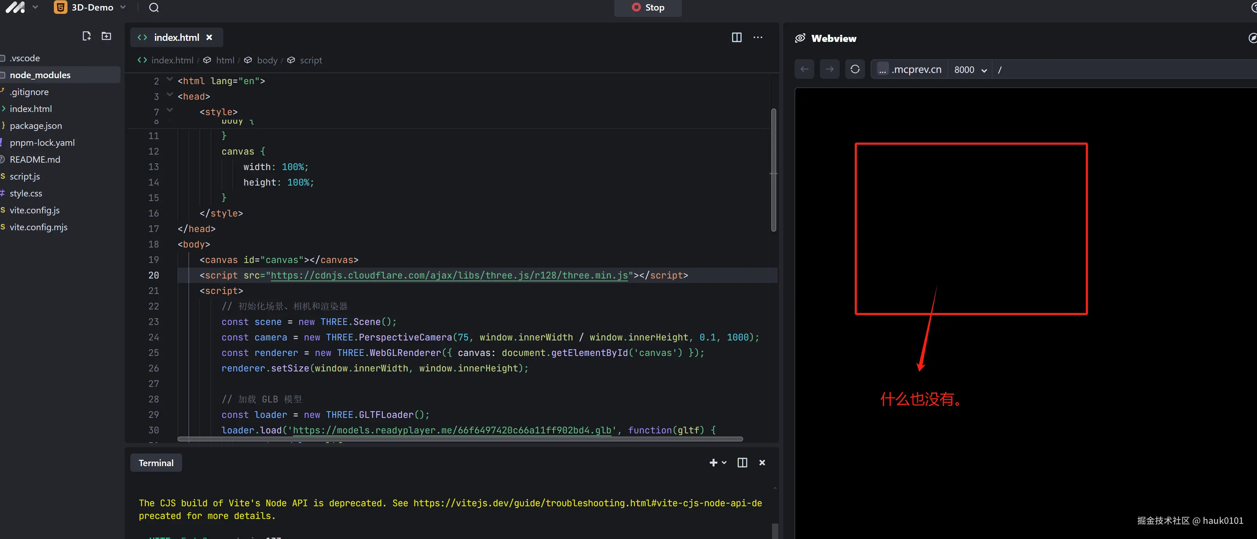Split the terminal panel

pos(742,462)
